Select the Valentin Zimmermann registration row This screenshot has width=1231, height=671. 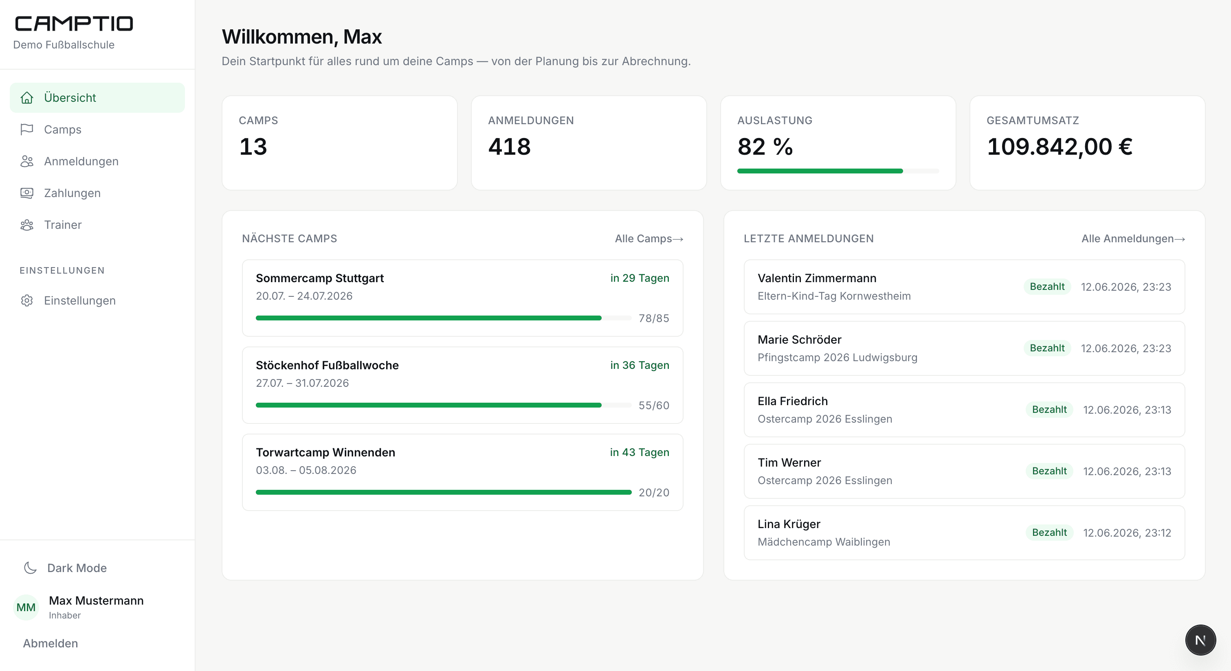[x=964, y=287]
